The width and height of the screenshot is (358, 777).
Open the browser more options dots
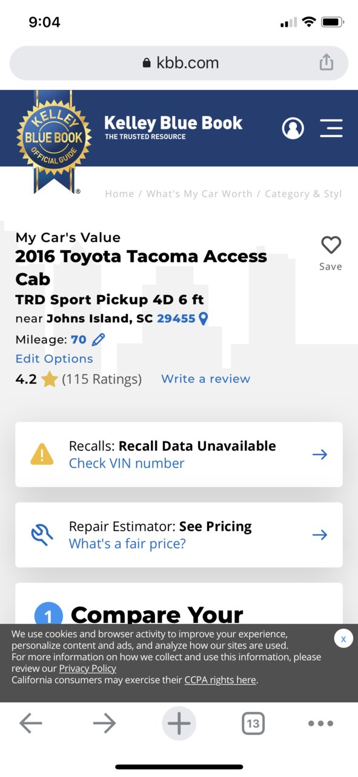click(320, 724)
